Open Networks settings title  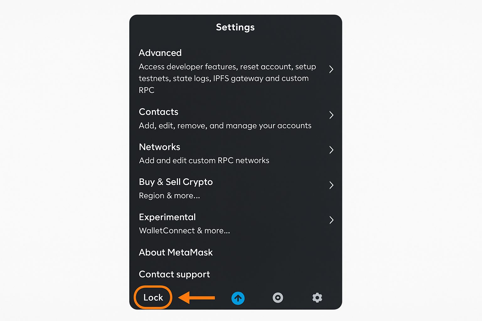click(159, 147)
